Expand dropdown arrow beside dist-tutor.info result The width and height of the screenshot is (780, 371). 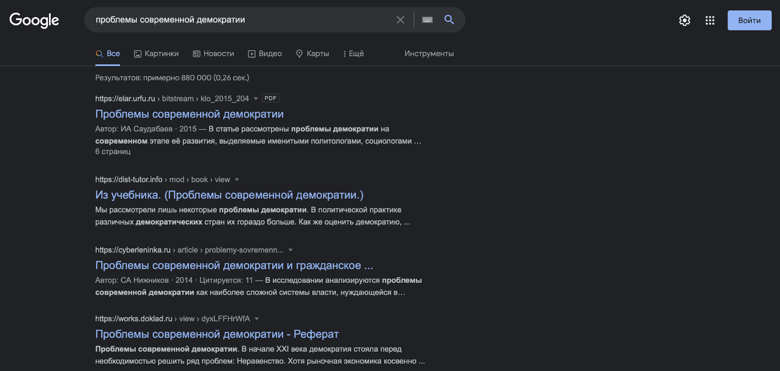237,180
